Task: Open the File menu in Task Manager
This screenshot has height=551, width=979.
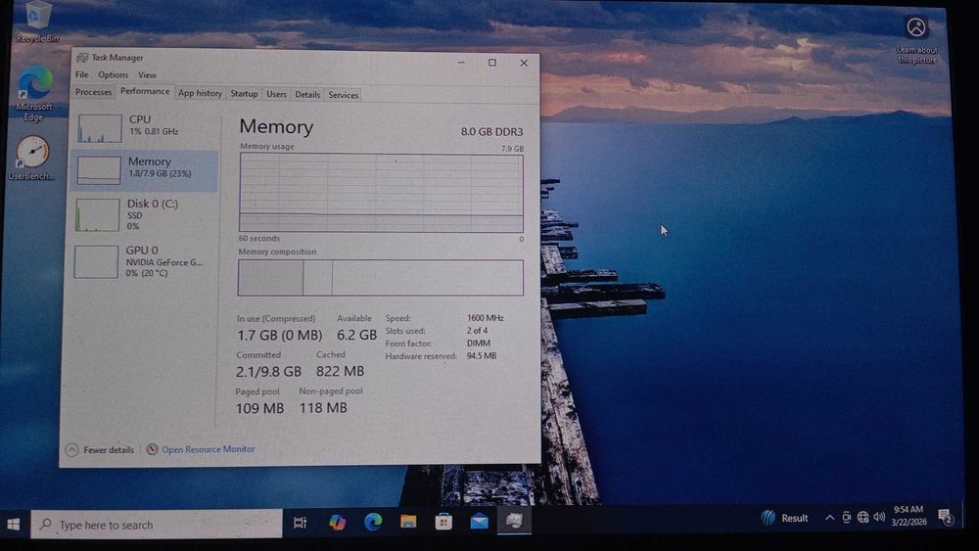Action: pos(82,75)
